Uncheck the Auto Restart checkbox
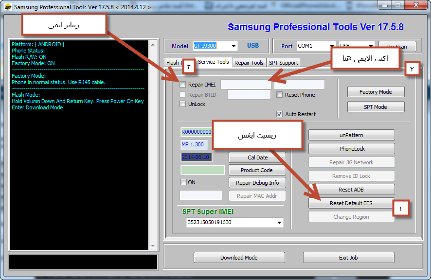Image resolution: width=431 pixels, height=280 pixels. (279, 114)
